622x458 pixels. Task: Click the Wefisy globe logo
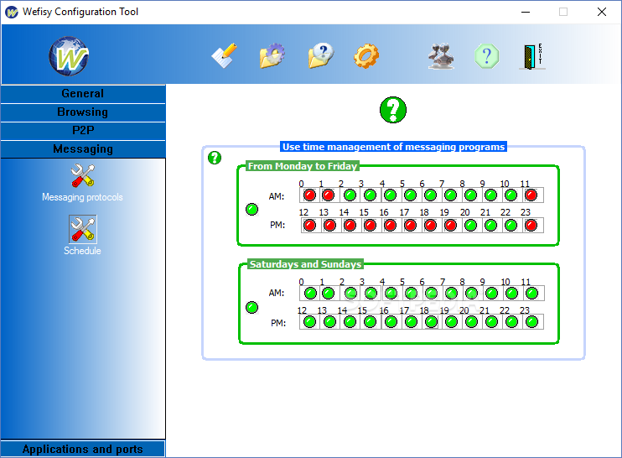pyautogui.click(x=69, y=56)
